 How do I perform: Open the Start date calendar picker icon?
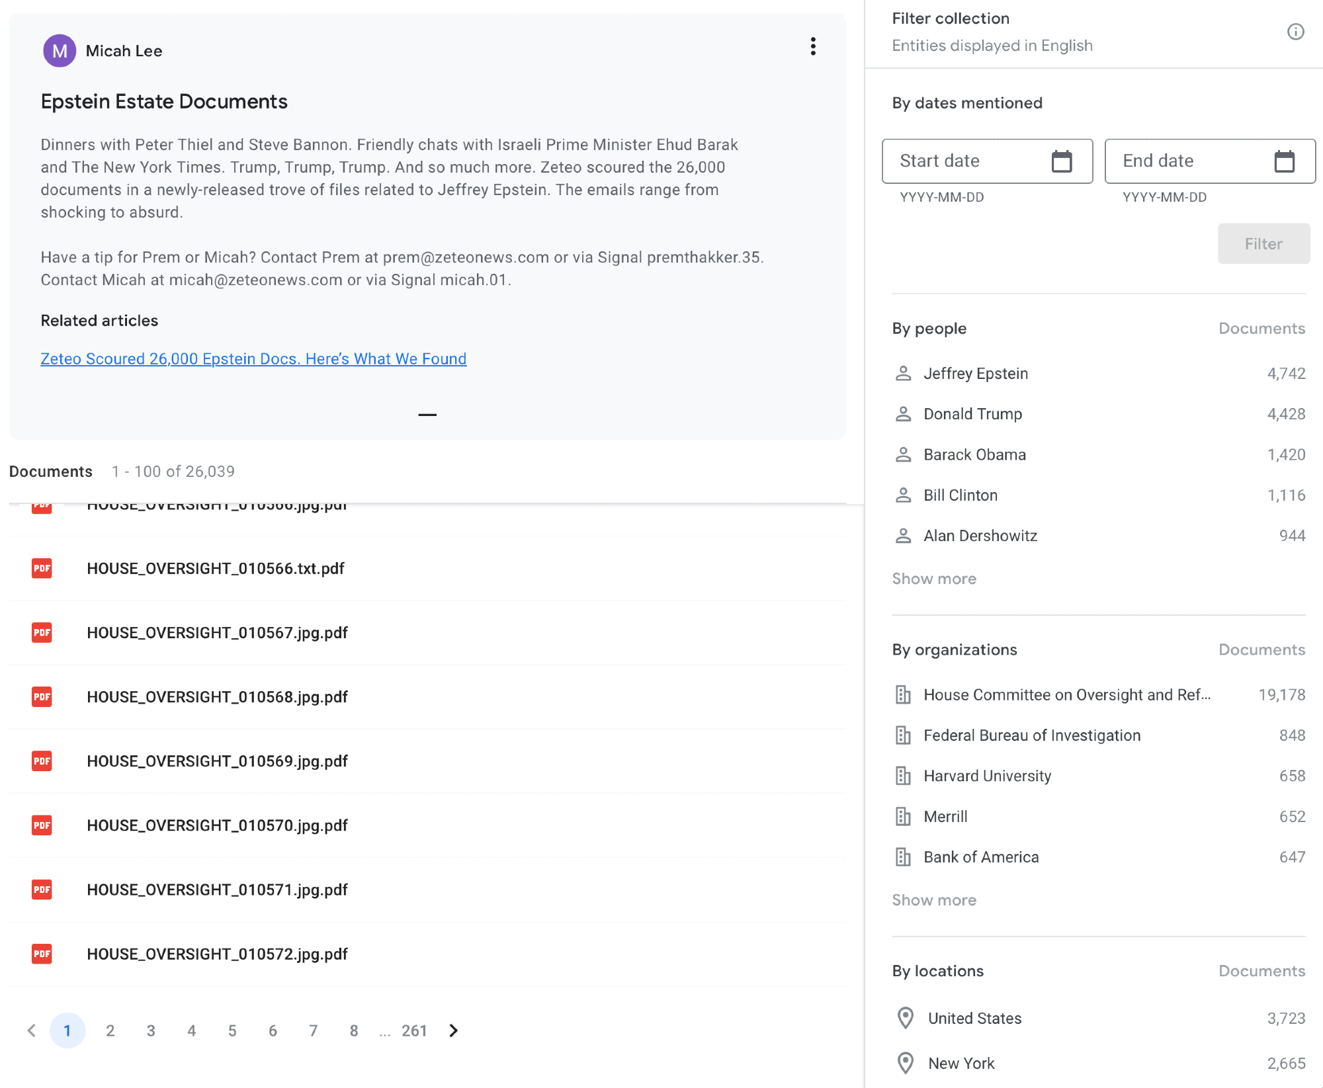(x=1061, y=161)
